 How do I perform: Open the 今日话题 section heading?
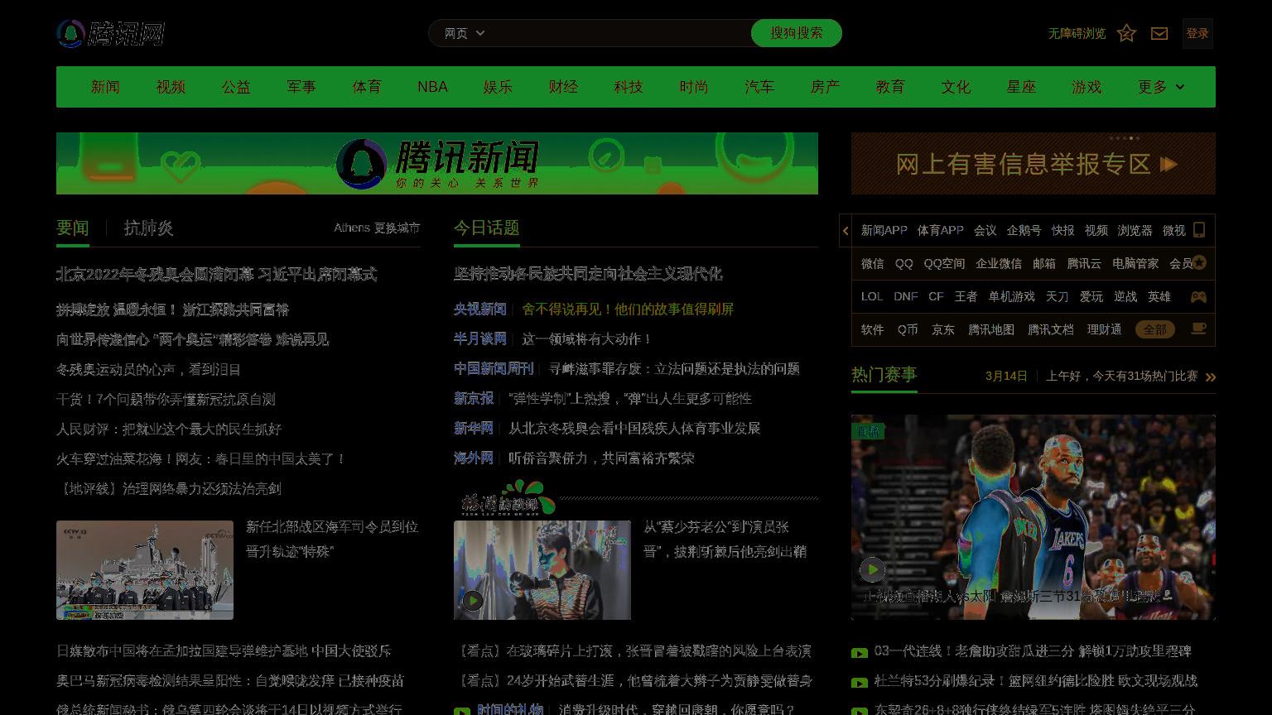click(x=486, y=228)
